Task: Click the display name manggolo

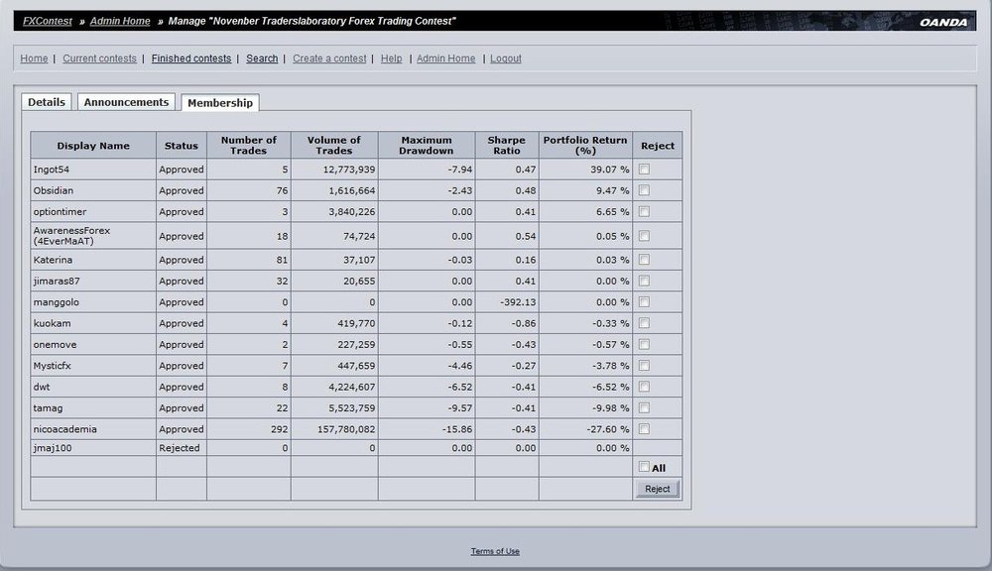Action: pyautogui.click(x=57, y=302)
